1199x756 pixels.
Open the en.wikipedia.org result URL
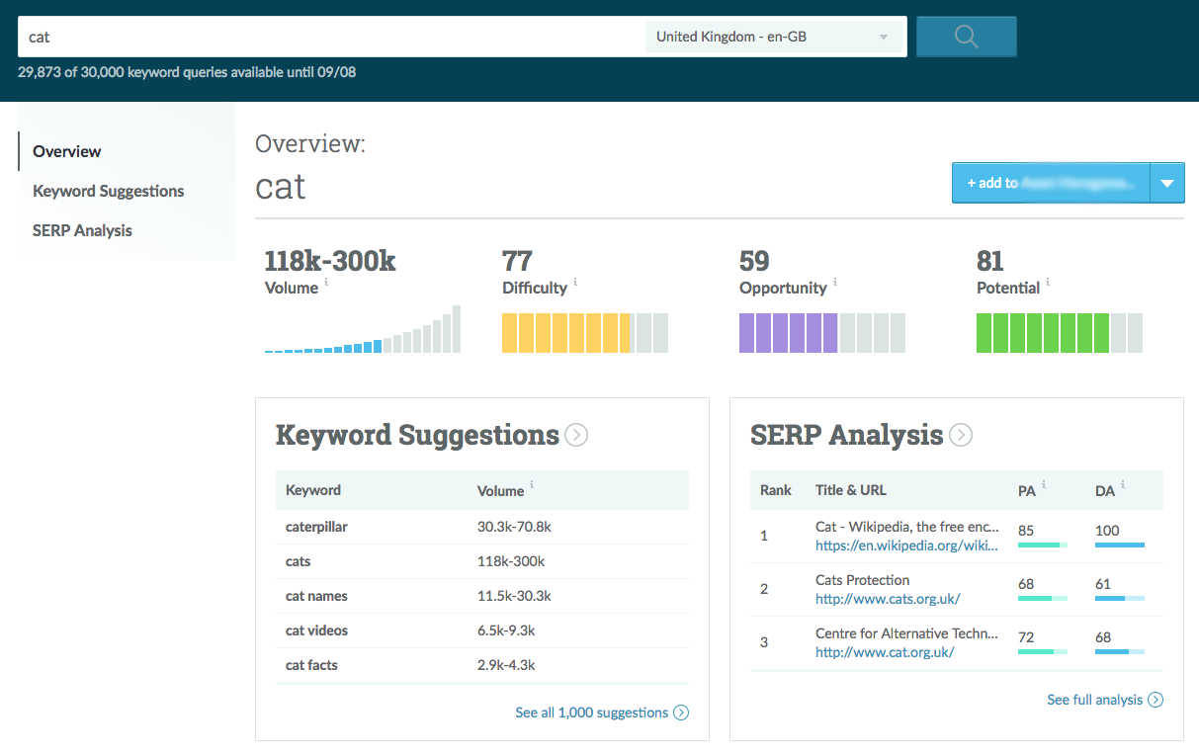pos(906,545)
